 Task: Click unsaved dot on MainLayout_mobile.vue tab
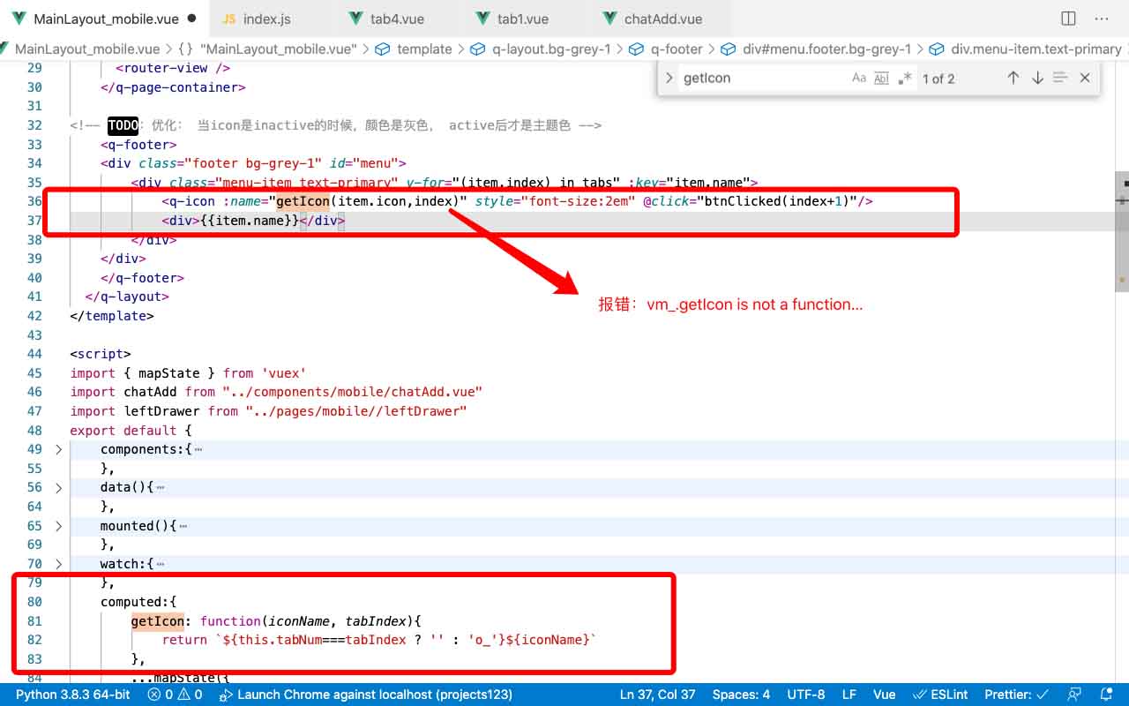pos(192,19)
